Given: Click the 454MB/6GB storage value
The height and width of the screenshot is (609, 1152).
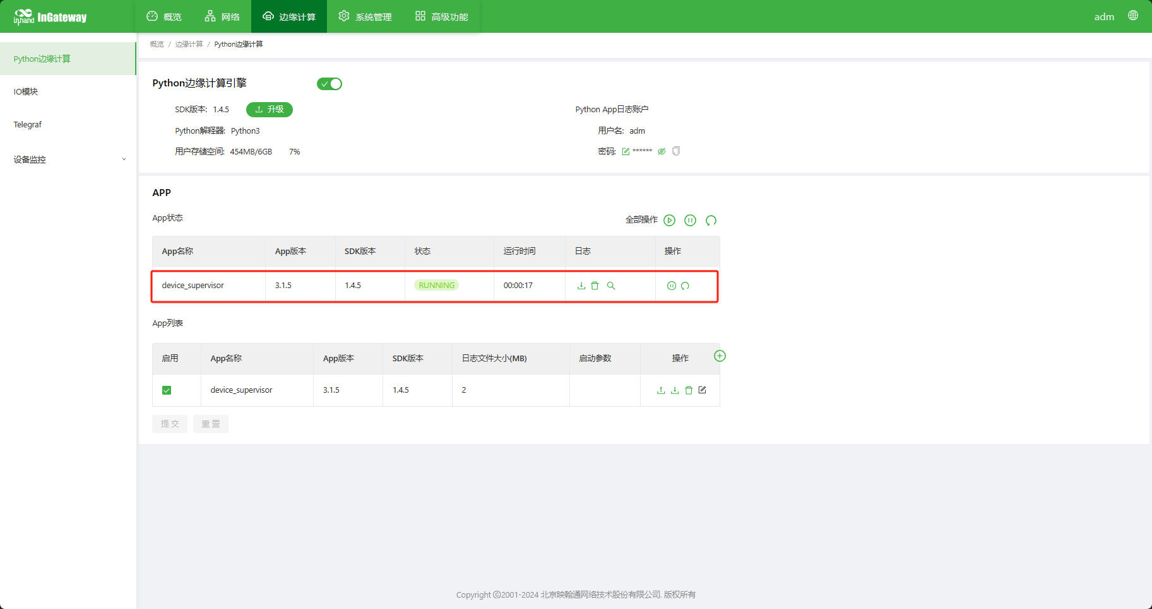Looking at the screenshot, I should tap(251, 152).
